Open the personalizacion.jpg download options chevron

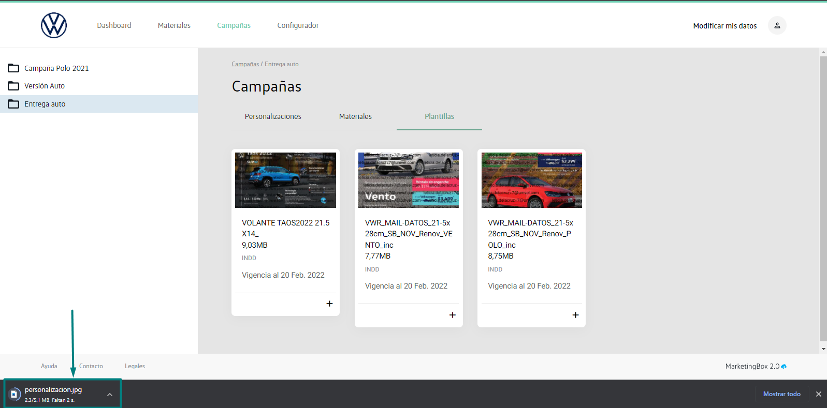(x=110, y=395)
